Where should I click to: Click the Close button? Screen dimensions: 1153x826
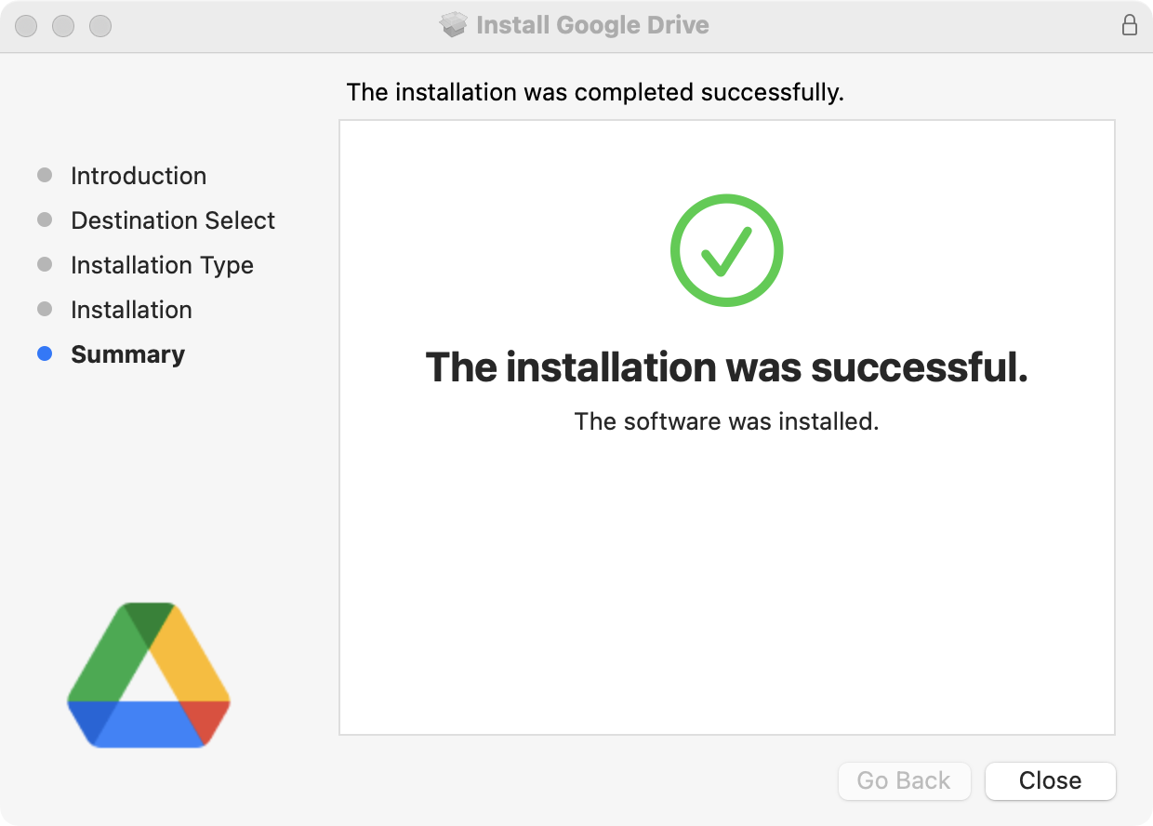tap(1050, 780)
